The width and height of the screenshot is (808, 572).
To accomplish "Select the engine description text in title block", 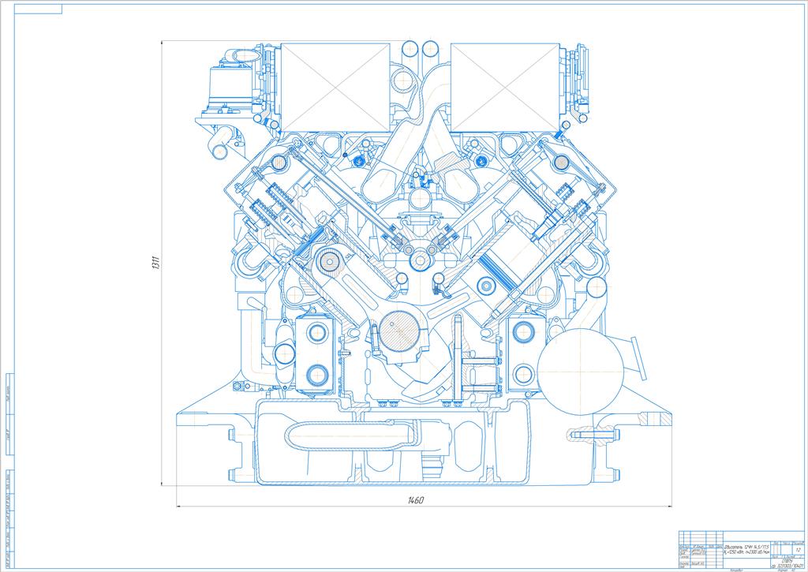I will pos(748,548).
